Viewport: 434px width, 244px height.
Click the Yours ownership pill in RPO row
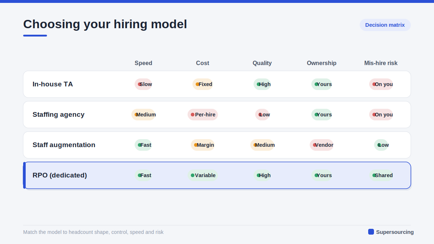[x=322, y=175]
